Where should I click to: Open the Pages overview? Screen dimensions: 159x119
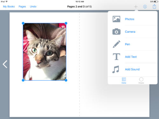tap(22, 7)
